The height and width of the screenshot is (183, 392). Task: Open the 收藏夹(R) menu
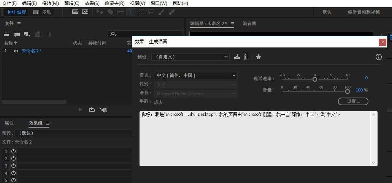coord(114,3)
